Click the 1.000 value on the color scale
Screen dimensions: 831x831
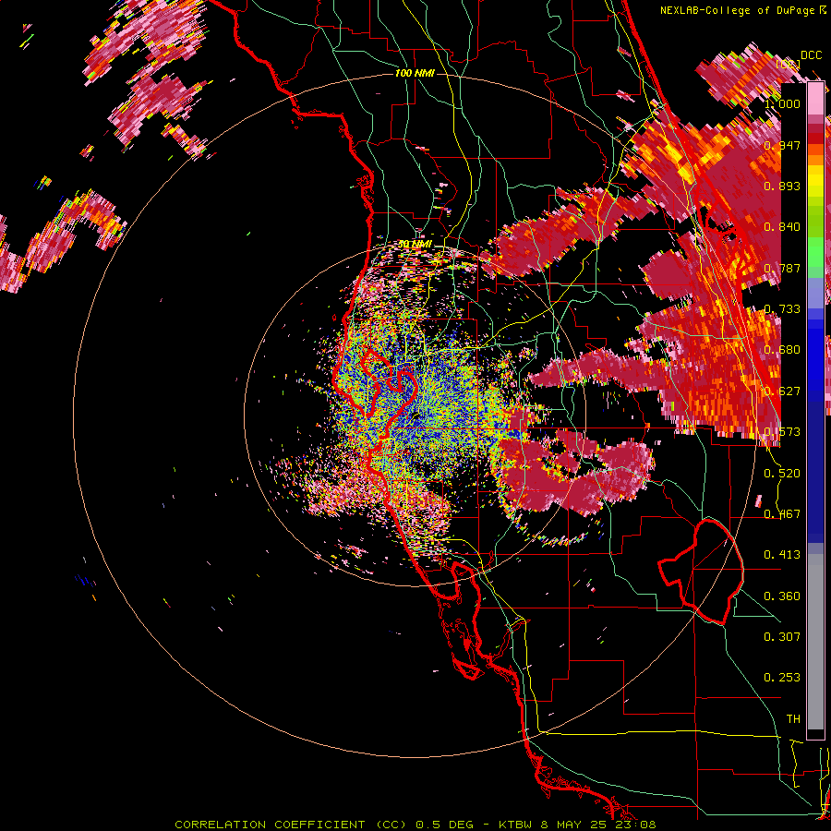click(783, 103)
